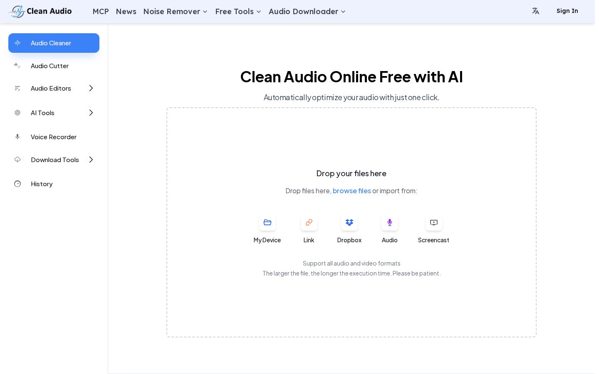Open History in the sidebar

[x=54, y=184]
